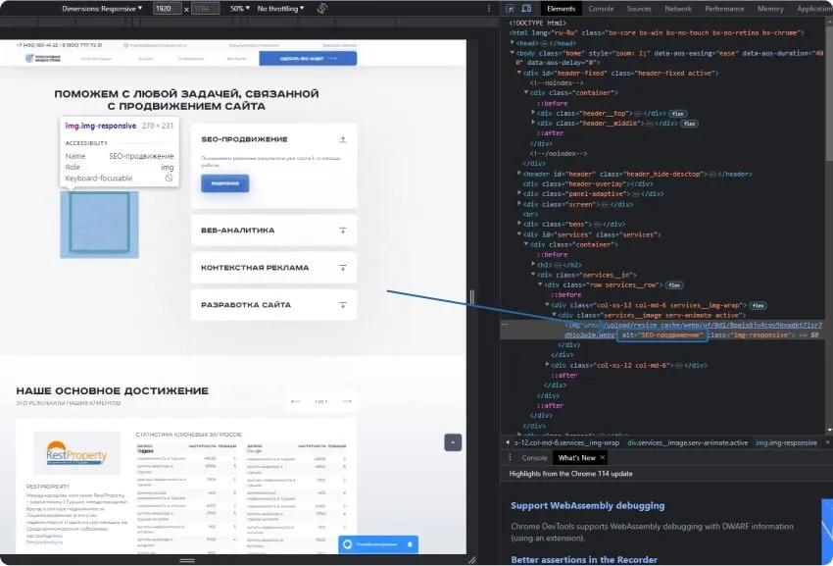The image size is (833, 566).
Task: Click flex badge next to header__middle
Action: 689,124
